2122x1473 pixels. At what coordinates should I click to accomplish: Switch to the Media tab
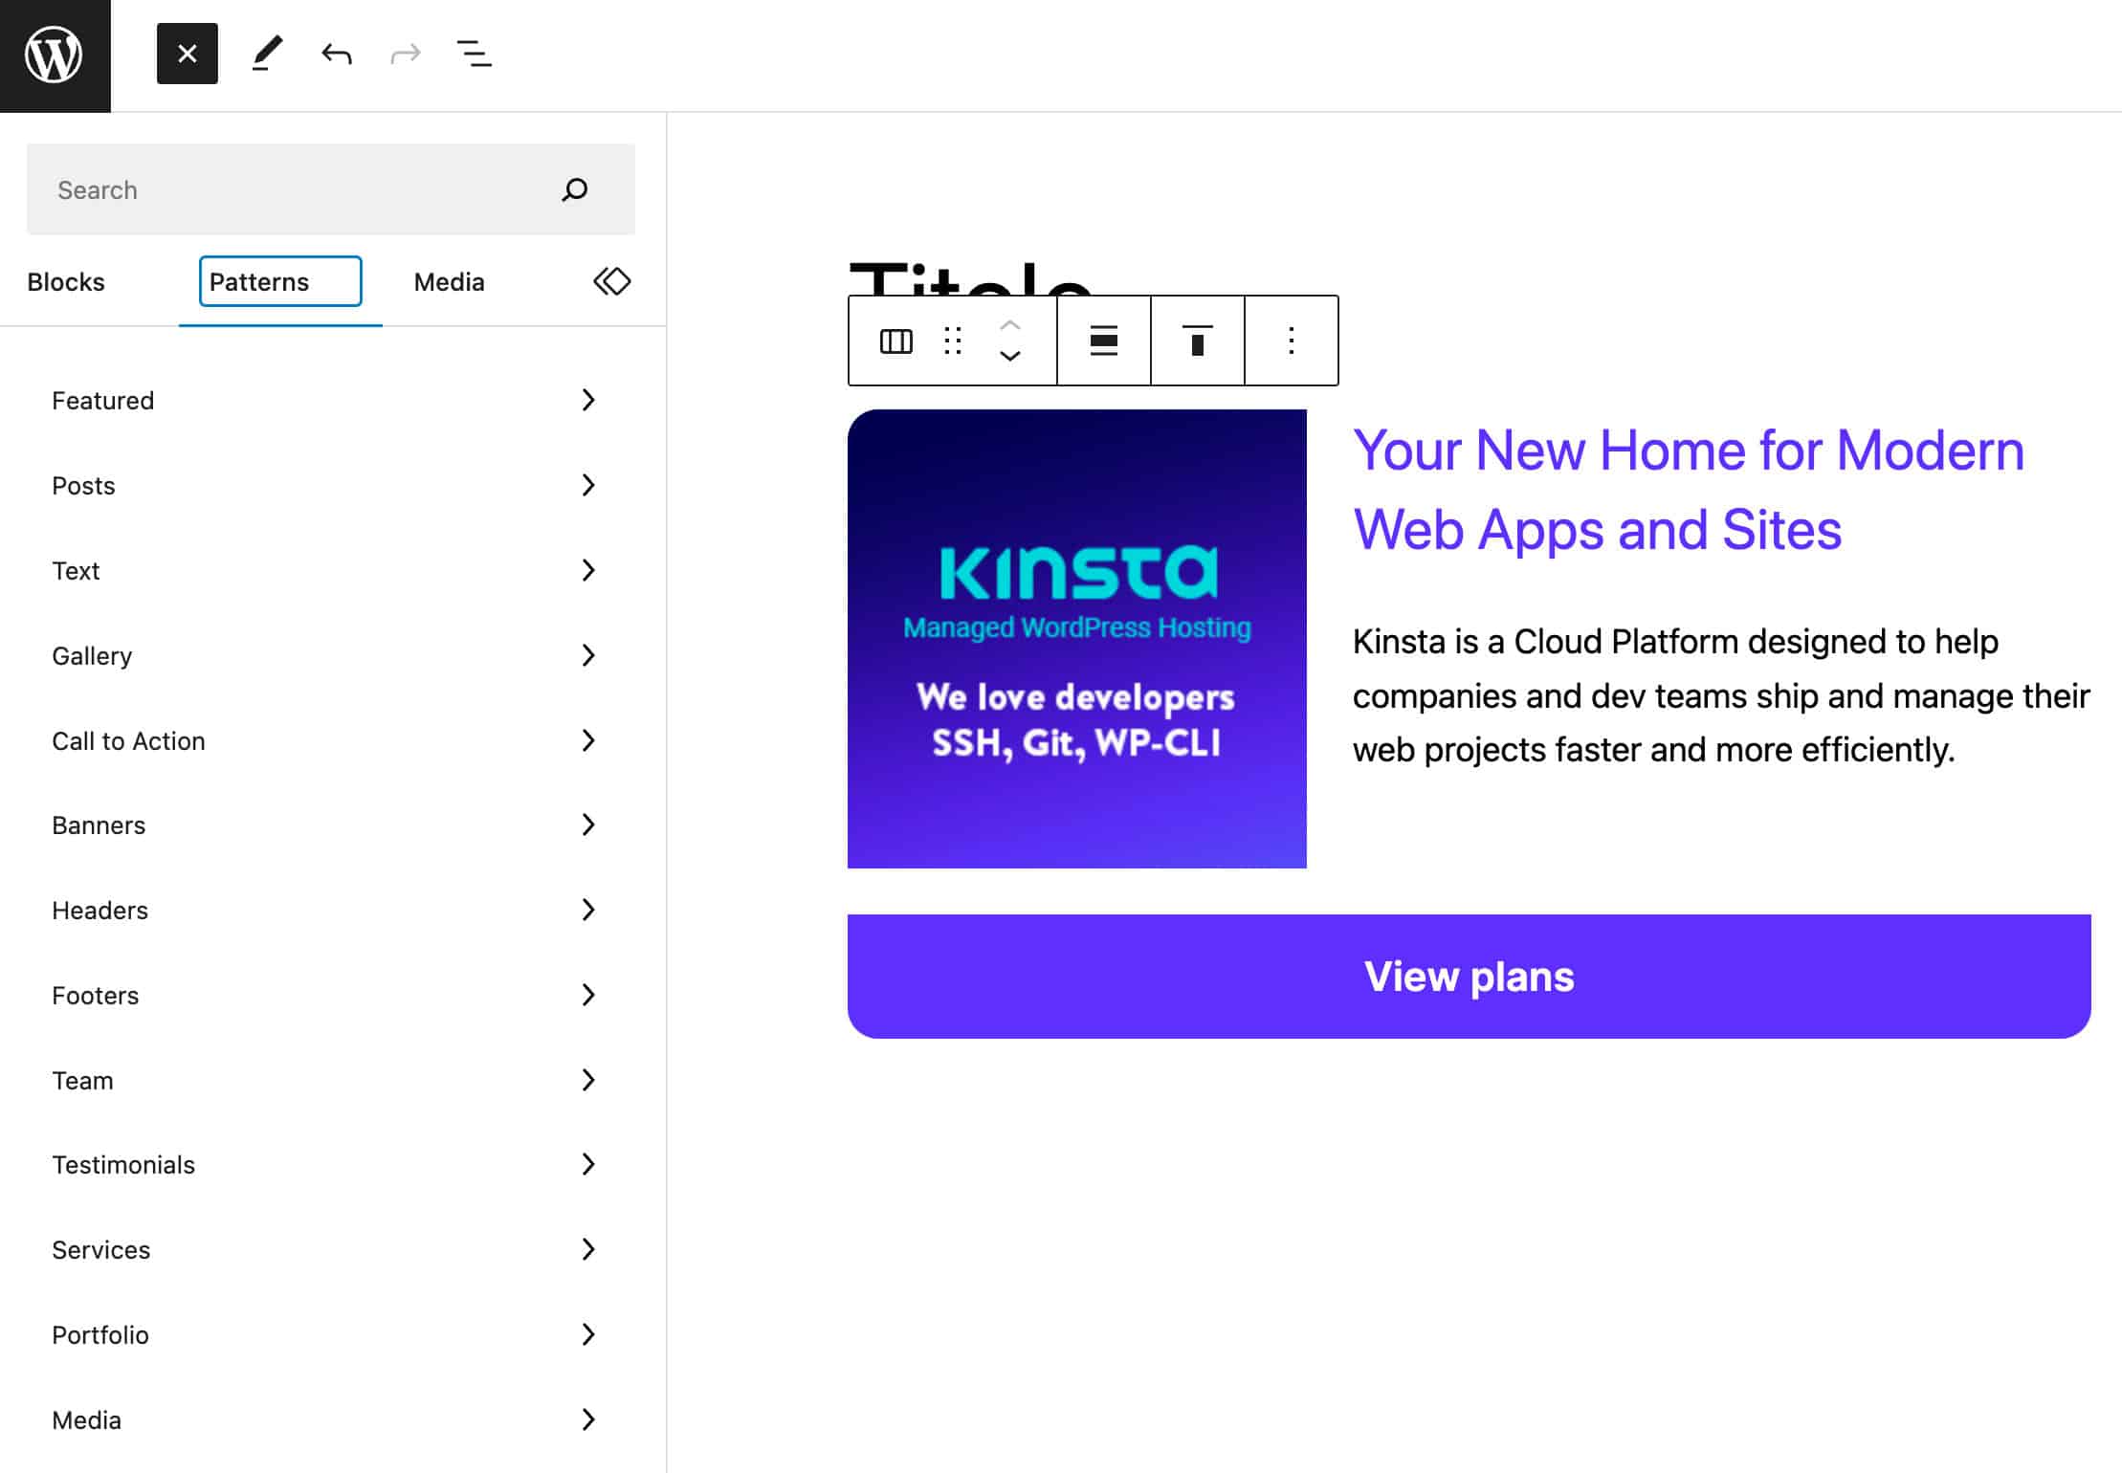coord(449,280)
